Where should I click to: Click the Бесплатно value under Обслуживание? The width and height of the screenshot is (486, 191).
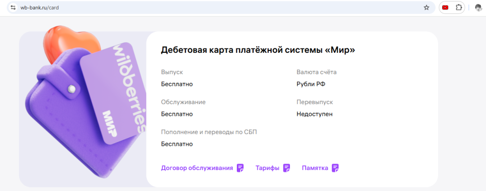(x=177, y=114)
